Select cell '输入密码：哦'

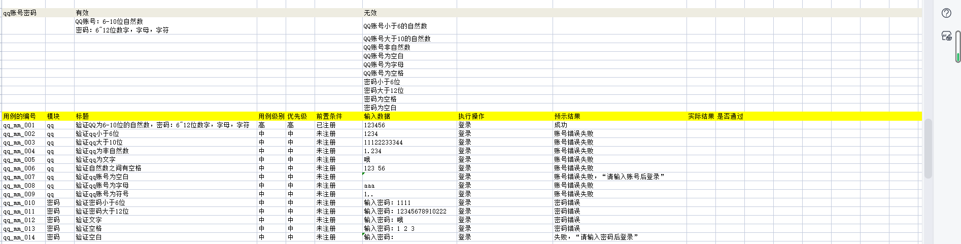pyautogui.click(x=409, y=220)
